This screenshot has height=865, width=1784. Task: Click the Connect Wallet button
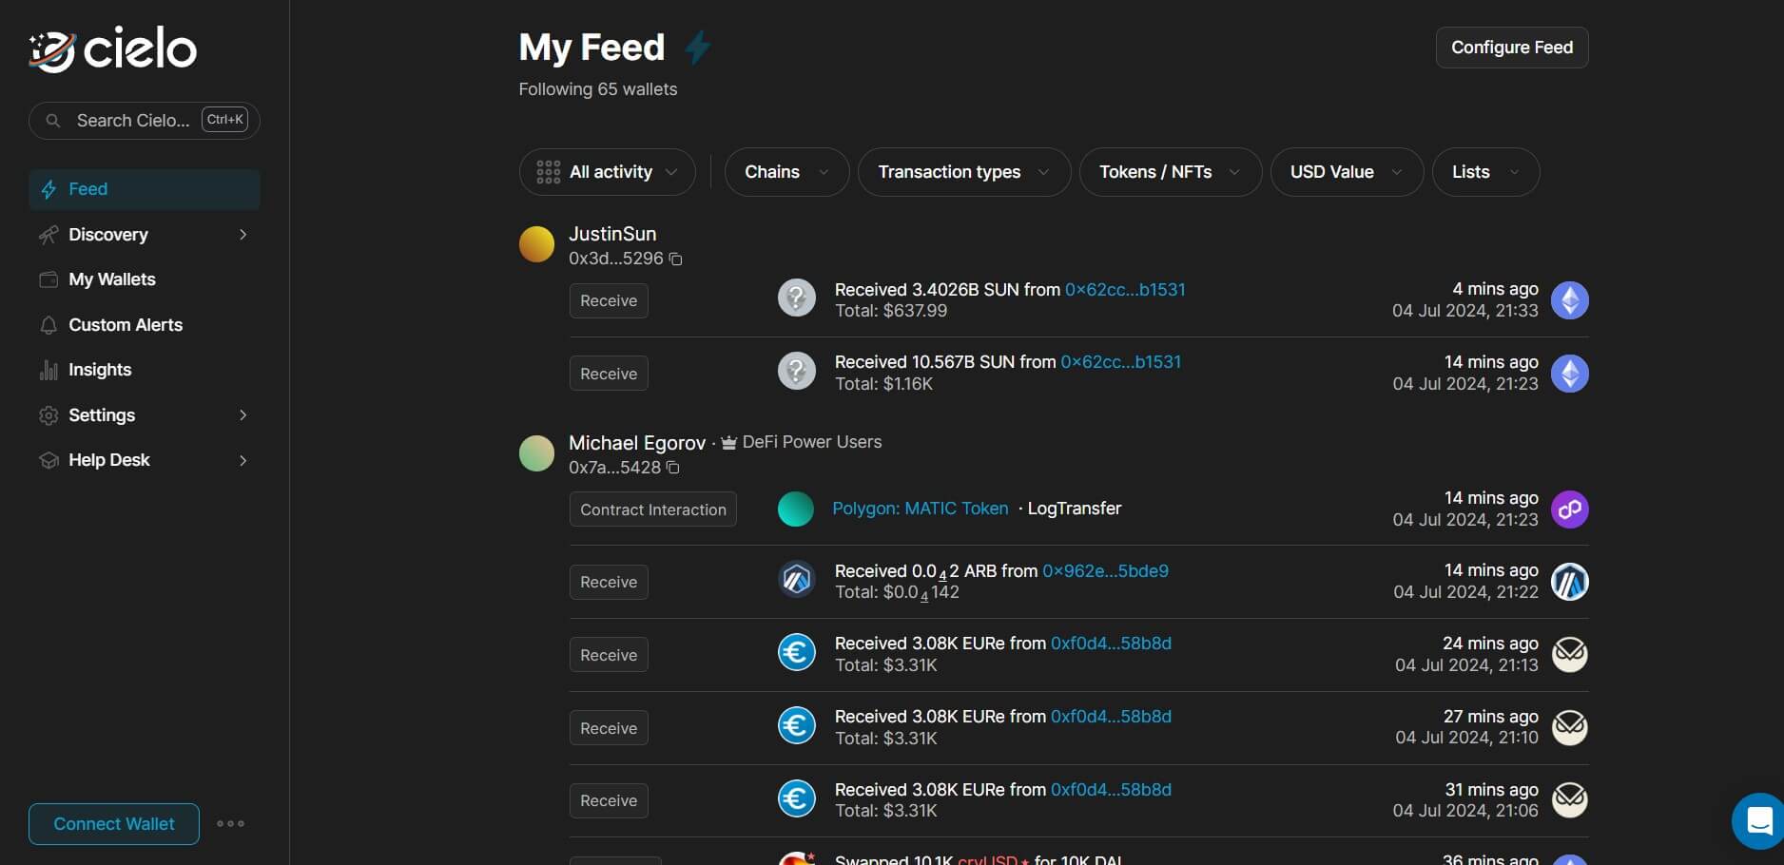click(114, 824)
